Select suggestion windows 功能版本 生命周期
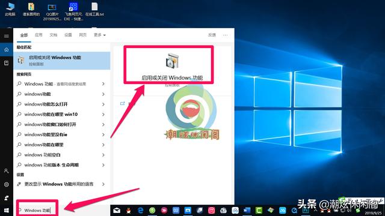Image resolution: width=385 pixels, height=216 pixels. (x=51, y=165)
